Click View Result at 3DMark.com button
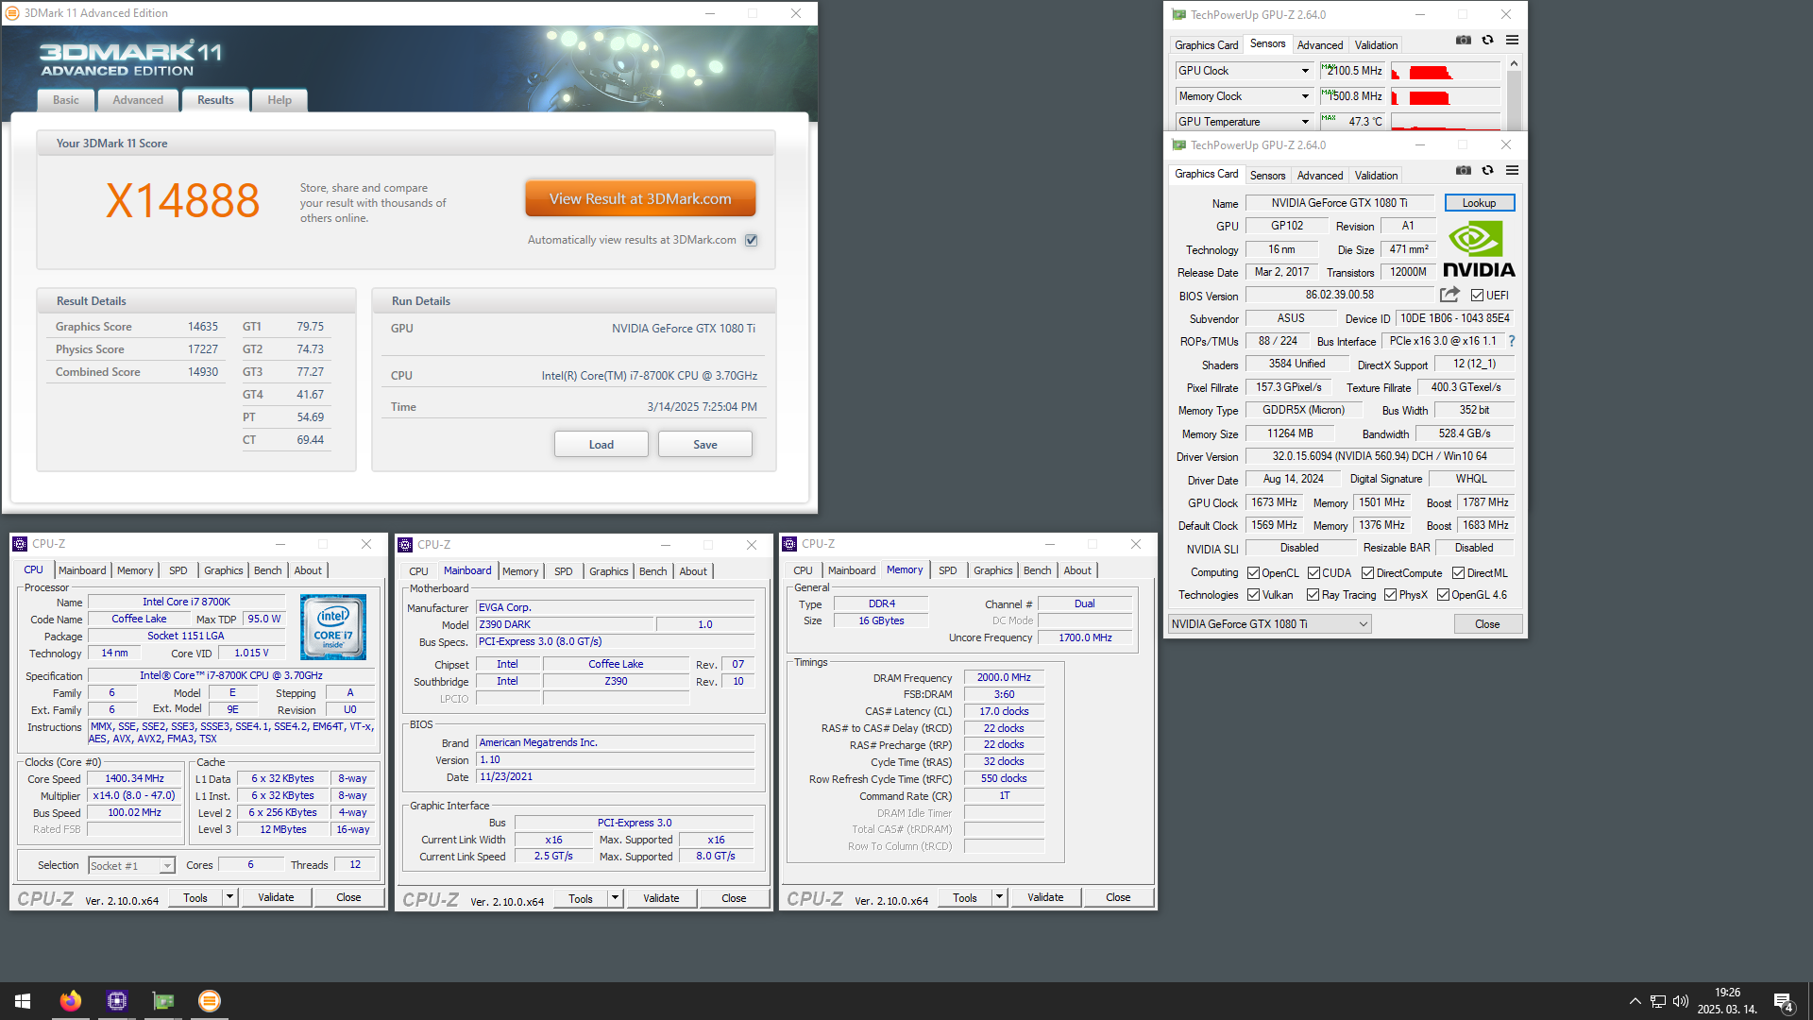Viewport: 1813px width, 1020px height. [x=640, y=199]
